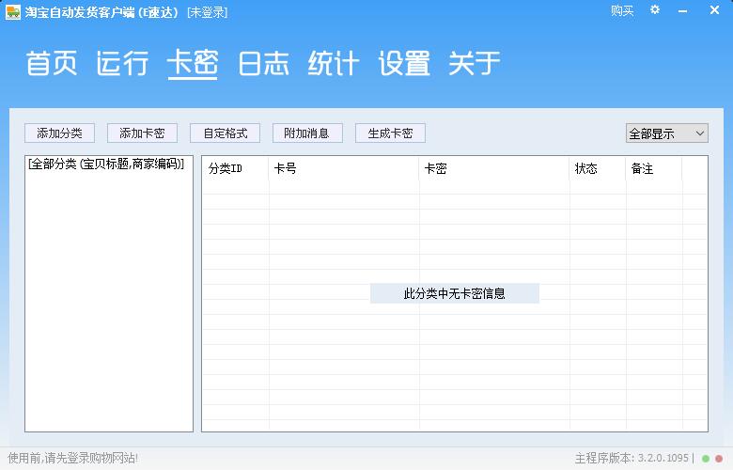Open the 关于 tab
The height and width of the screenshot is (470, 733).
point(475,64)
